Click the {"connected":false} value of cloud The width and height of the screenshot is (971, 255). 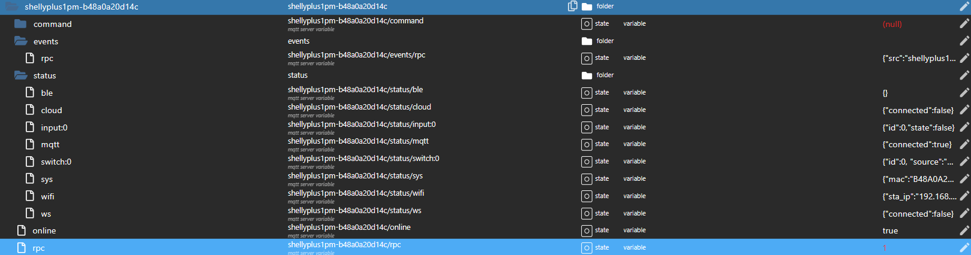(918, 110)
